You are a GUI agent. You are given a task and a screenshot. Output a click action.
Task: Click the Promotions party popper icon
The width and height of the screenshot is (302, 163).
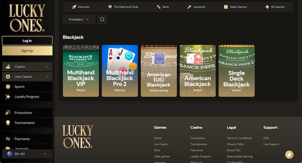[x=8, y=113]
